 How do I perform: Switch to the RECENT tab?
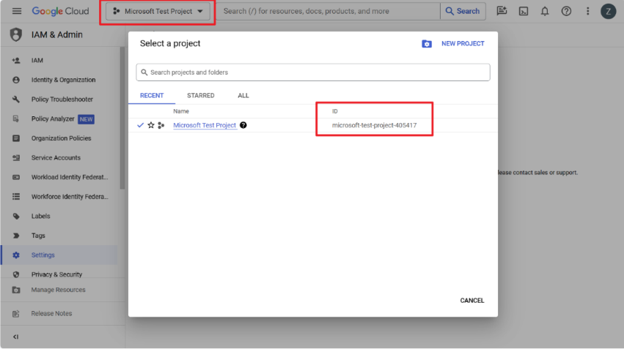(152, 95)
